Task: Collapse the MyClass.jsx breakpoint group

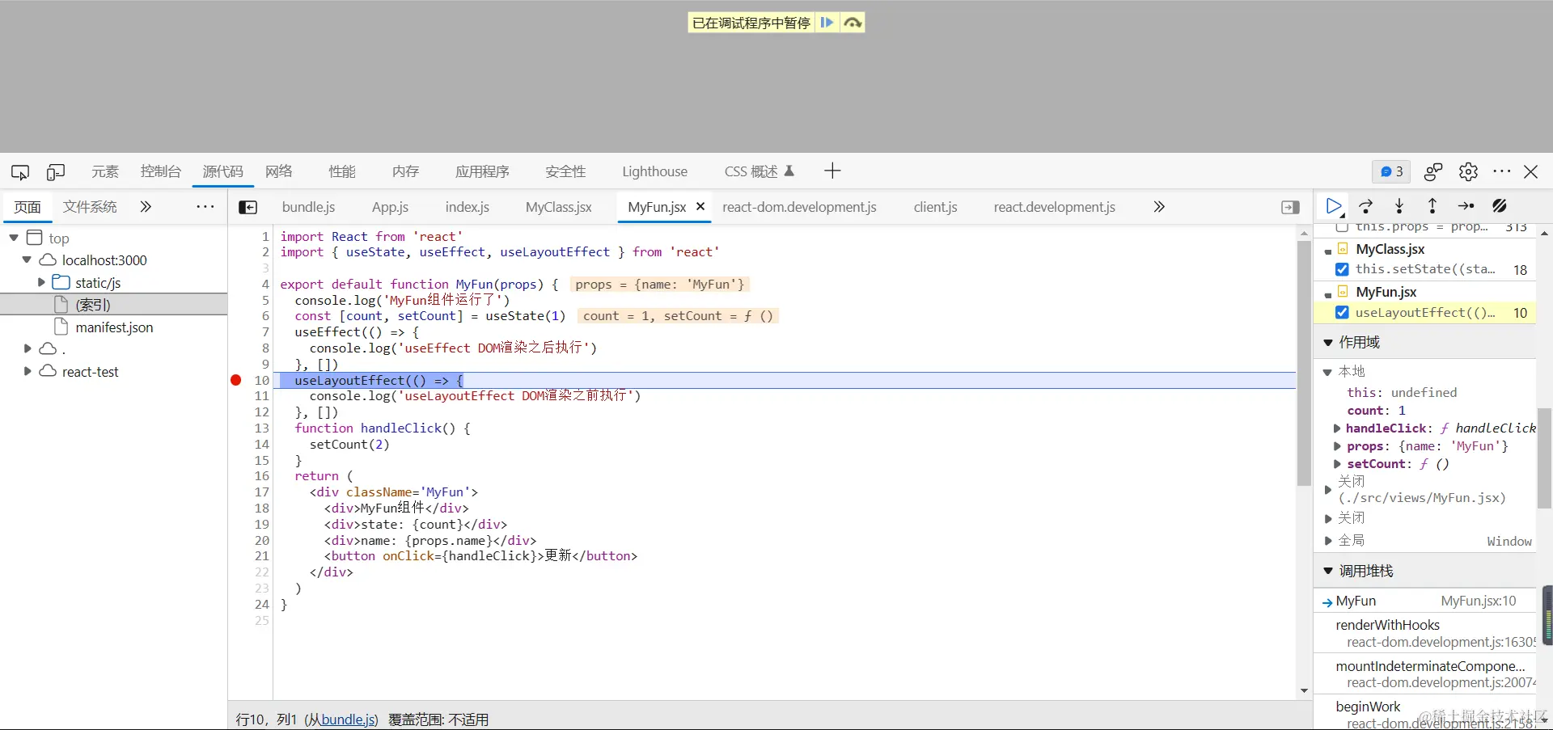Action: (1328, 251)
